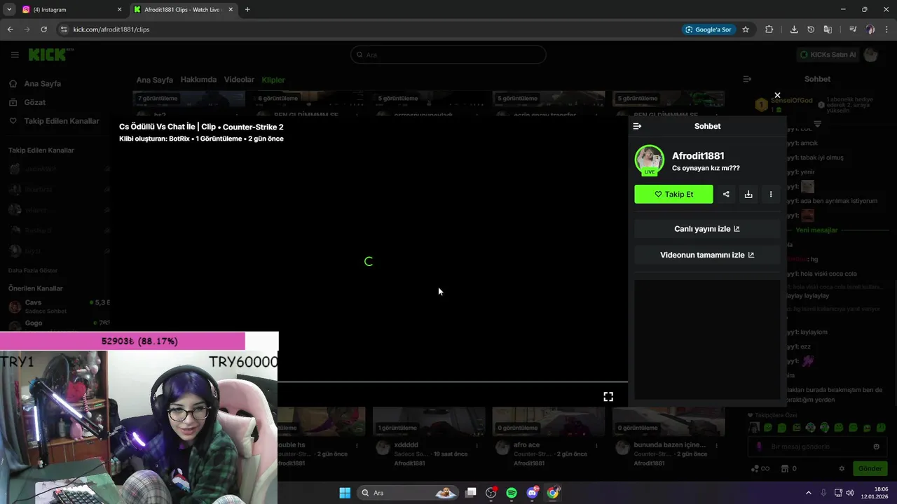
Task: Close the Instagram tab
Action: point(119,10)
